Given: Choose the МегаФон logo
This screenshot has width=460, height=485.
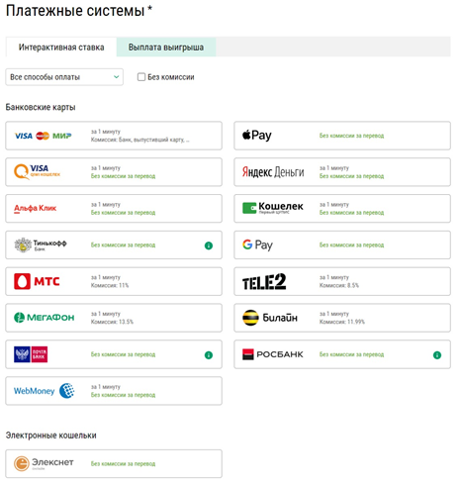Looking at the screenshot, I should click(44, 318).
